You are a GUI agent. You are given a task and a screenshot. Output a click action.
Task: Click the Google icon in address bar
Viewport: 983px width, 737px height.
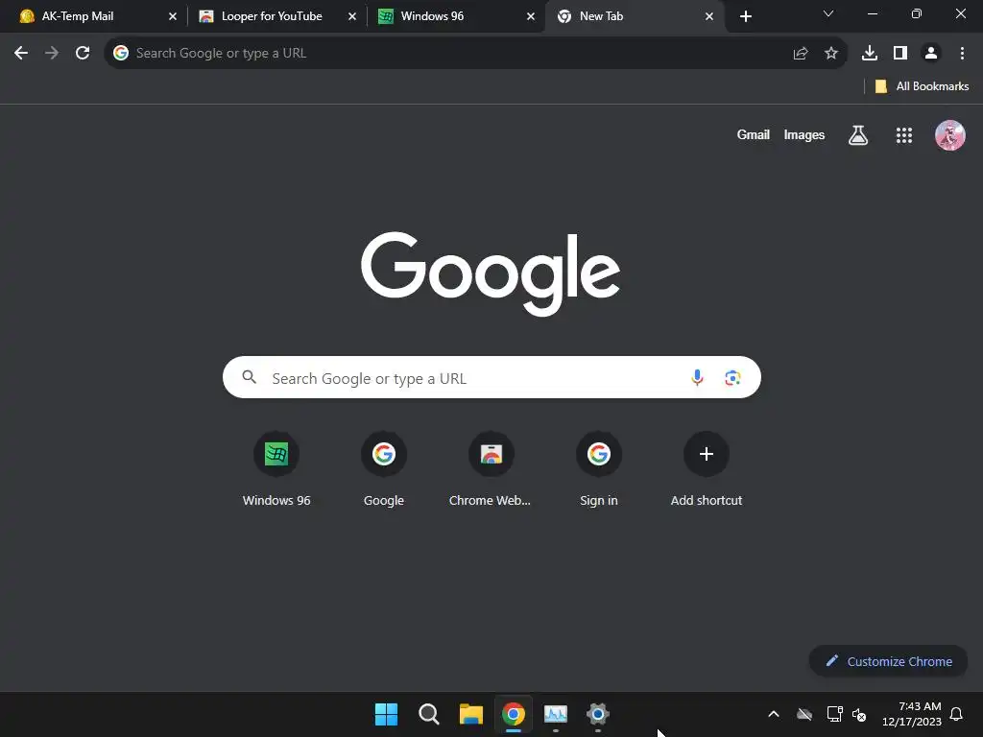coord(121,54)
